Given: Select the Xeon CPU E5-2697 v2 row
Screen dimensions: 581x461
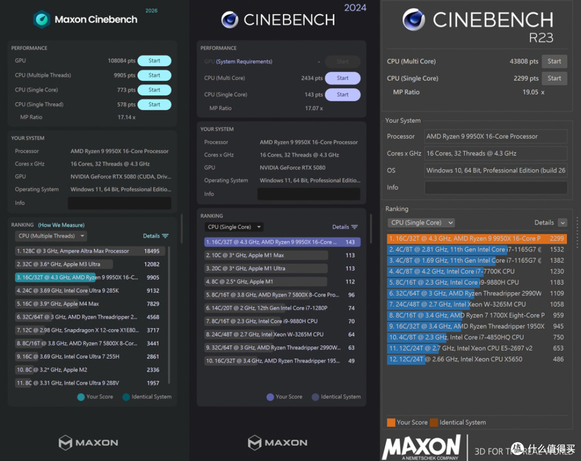Looking at the screenshot, I should click(477, 348).
